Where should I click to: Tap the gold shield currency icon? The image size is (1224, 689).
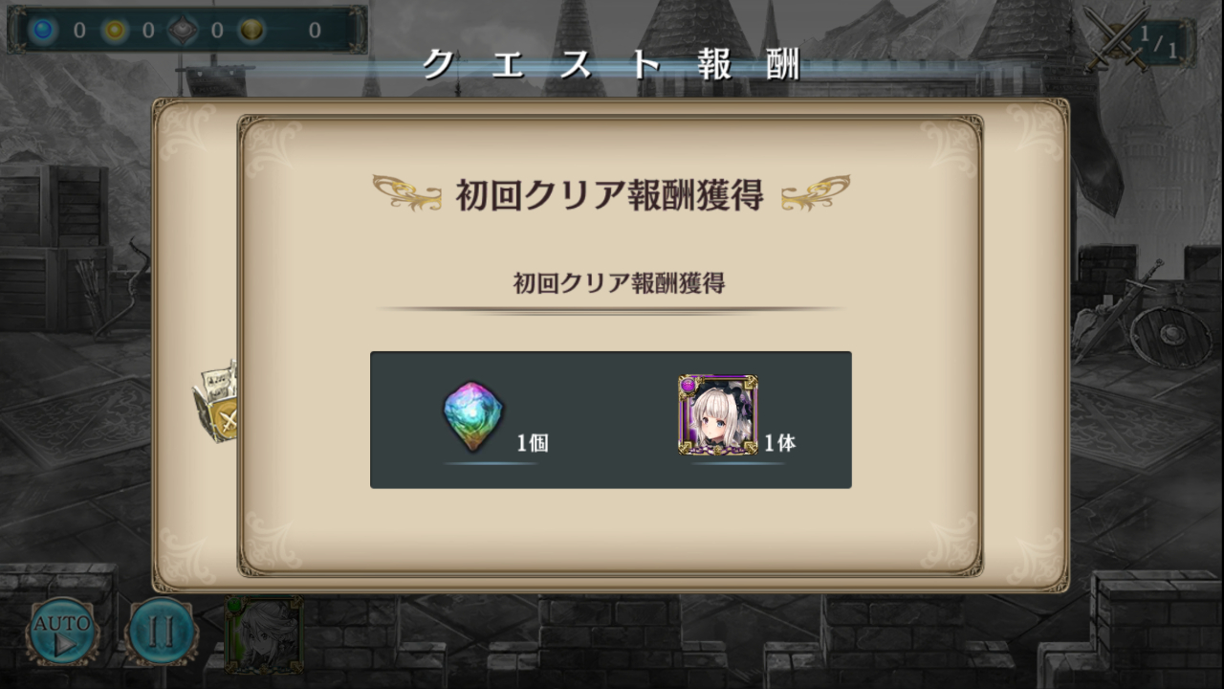[x=251, y=30]
